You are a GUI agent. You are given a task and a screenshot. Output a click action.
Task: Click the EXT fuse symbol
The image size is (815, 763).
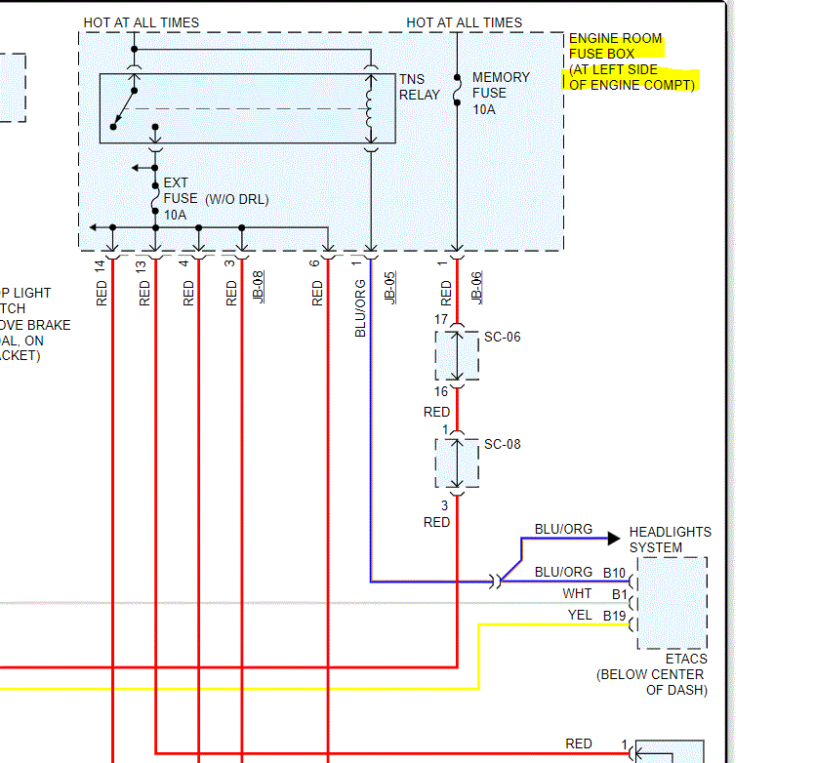pos(155,198)
